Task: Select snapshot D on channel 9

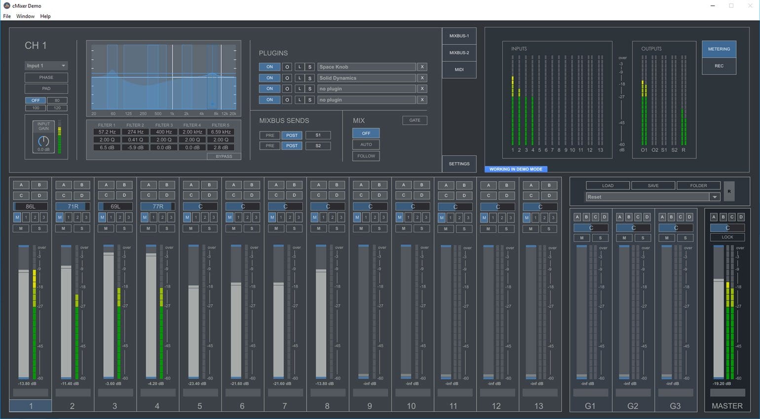Action: (x=379, y=196)
